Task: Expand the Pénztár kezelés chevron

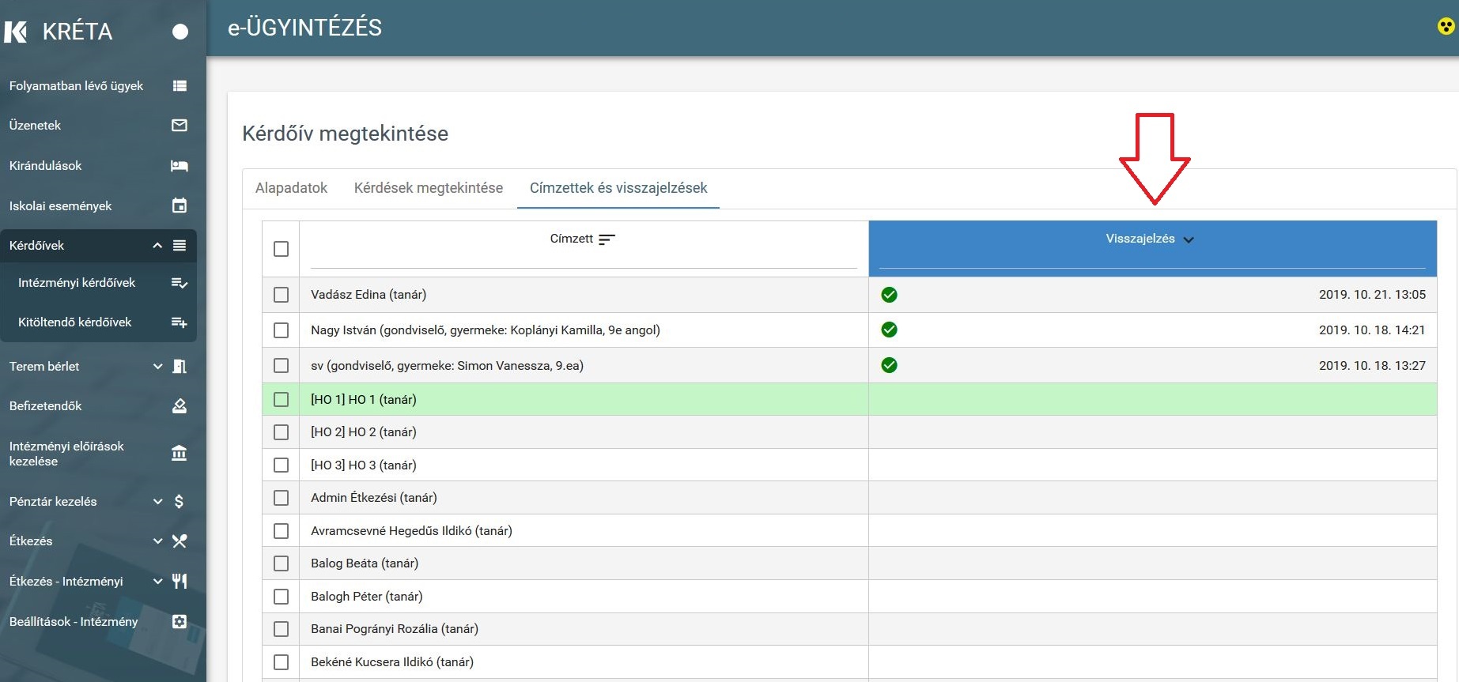Action: click(x=157, y=502)
